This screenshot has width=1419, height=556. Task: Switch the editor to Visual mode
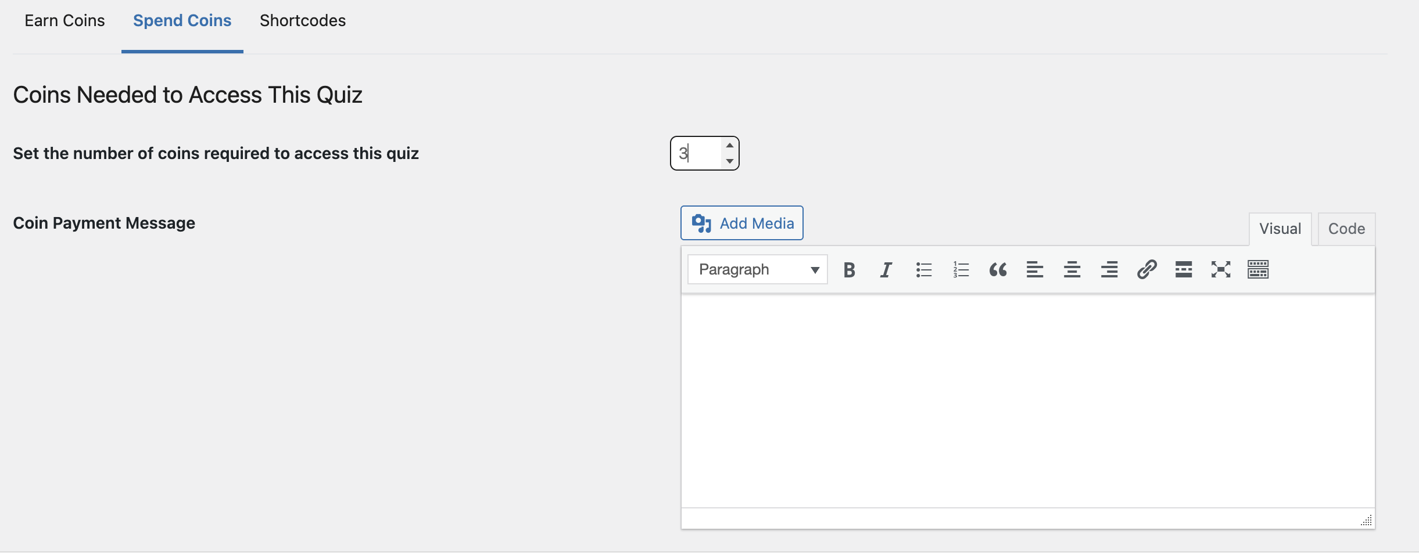(x=1280, y=229)
